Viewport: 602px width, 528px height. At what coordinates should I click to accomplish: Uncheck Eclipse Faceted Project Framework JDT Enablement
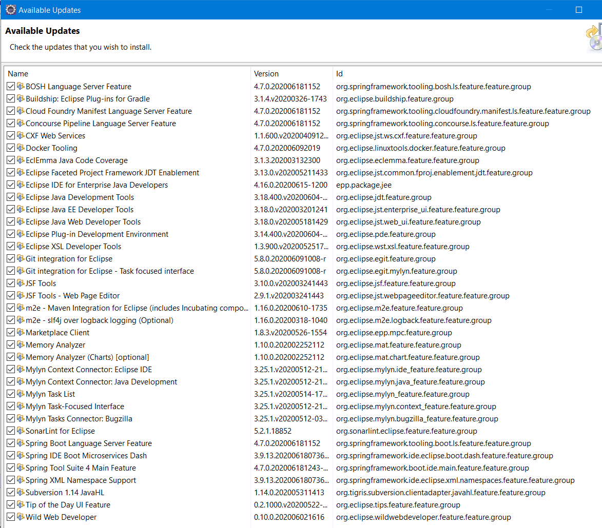(11, 173)
